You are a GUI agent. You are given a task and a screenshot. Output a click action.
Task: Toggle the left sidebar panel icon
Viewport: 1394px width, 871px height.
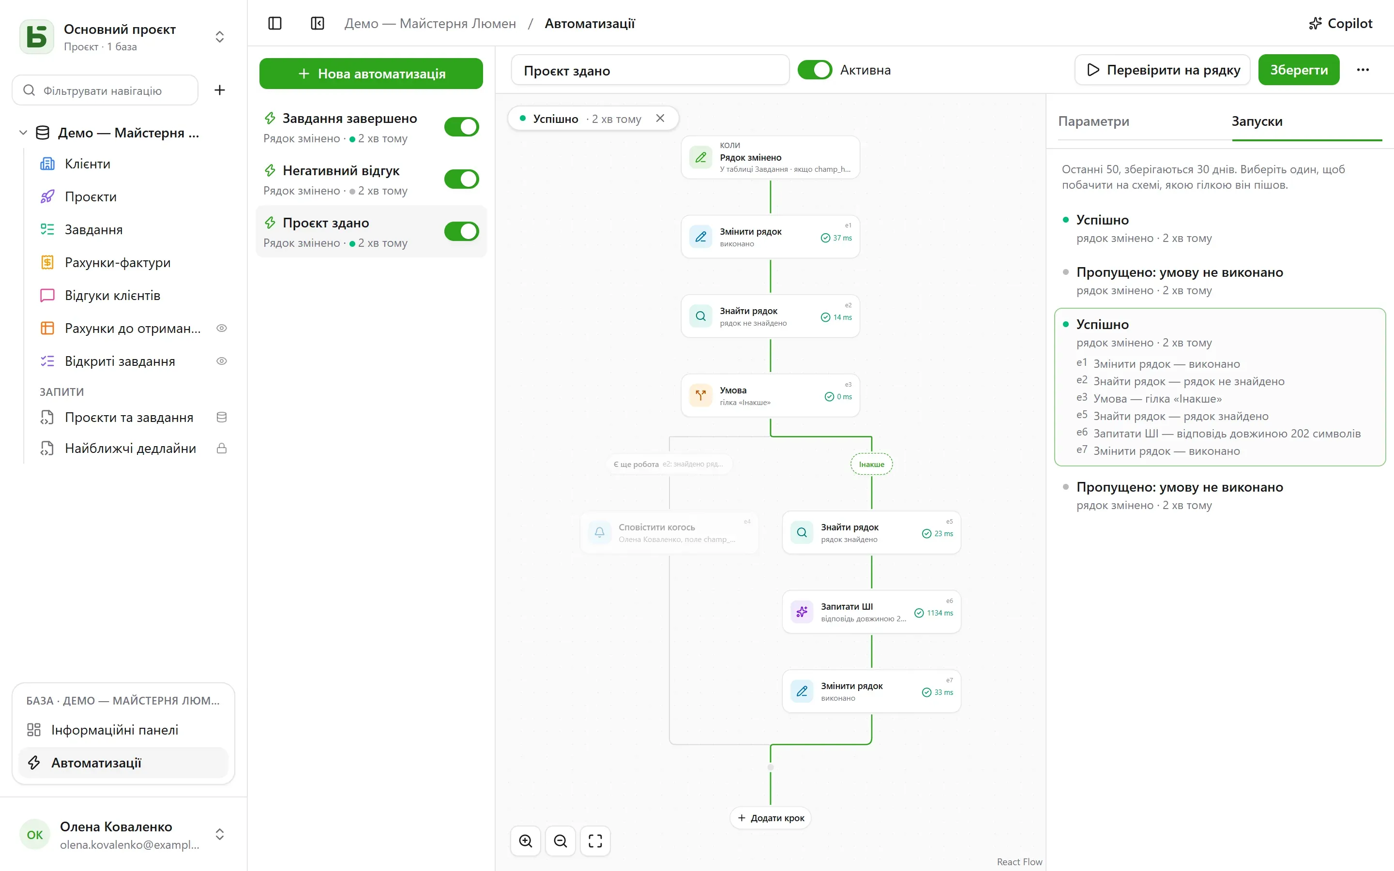(x=275, y=23)
